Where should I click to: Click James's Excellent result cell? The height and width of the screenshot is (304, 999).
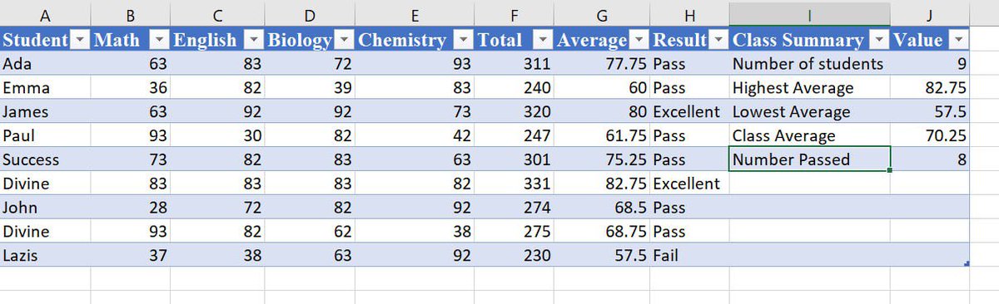689,111
